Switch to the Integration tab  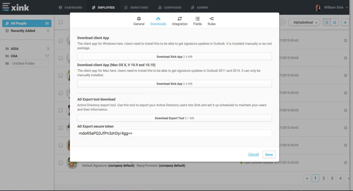[x=180, y=21]
